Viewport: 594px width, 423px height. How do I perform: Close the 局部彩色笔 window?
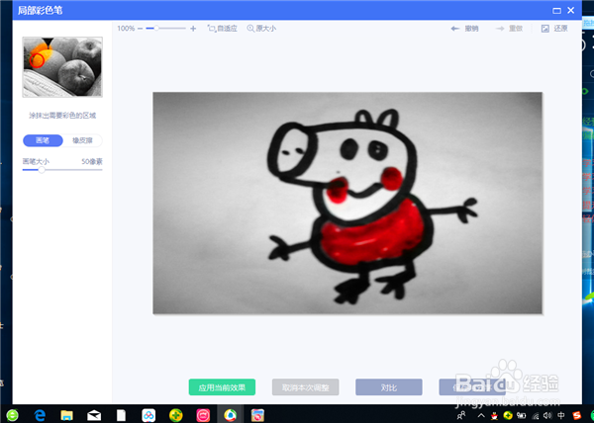[571, 10]
